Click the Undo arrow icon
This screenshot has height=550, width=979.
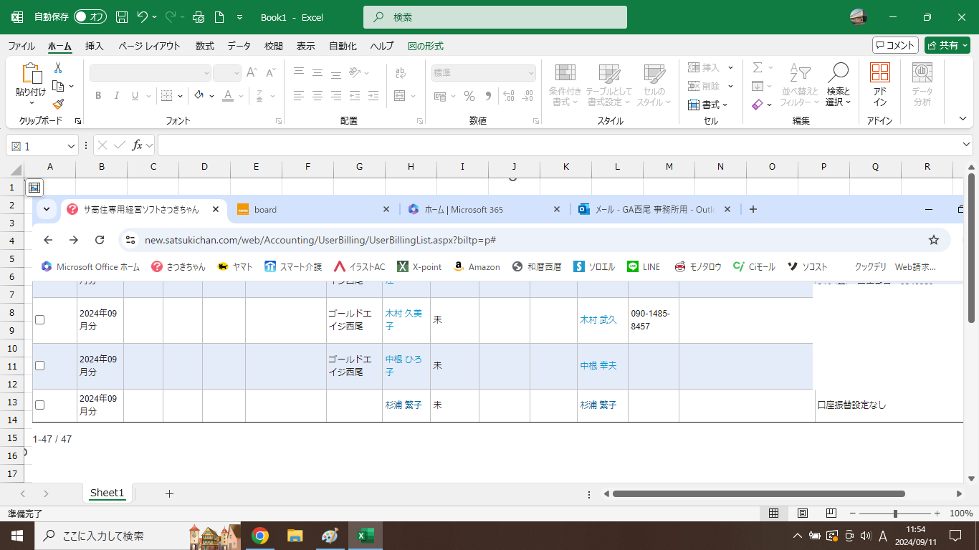click(x=143, y=16)
